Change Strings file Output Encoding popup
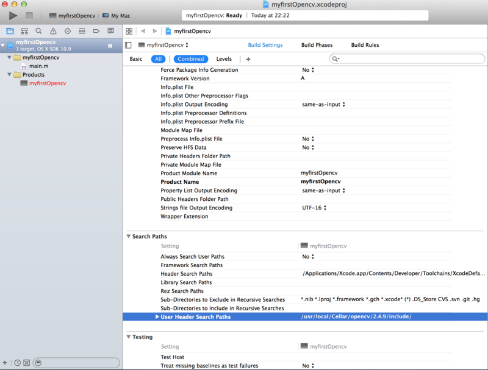The height and width of the screenshot is (370, 488). pyautogui.click(x=314, y=208)
